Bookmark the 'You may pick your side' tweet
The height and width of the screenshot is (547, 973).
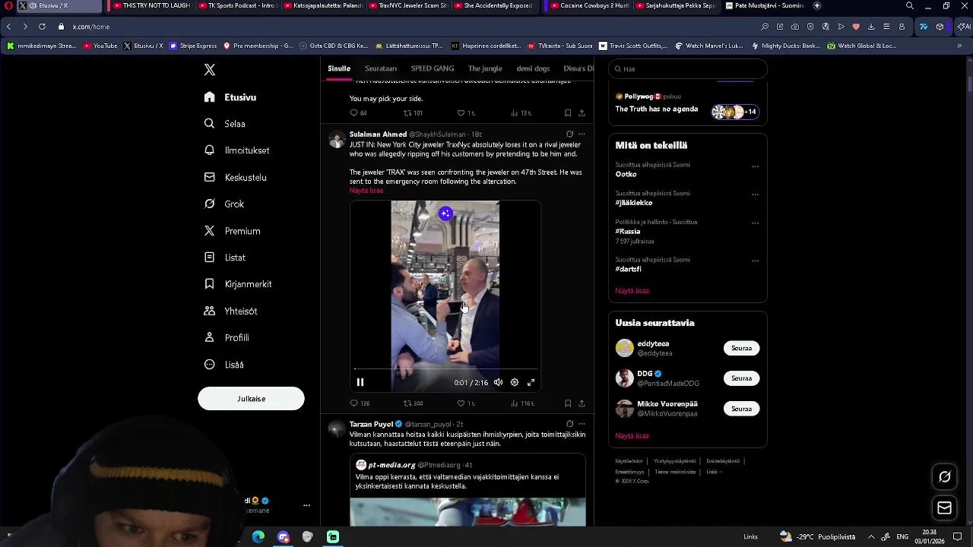568,113
